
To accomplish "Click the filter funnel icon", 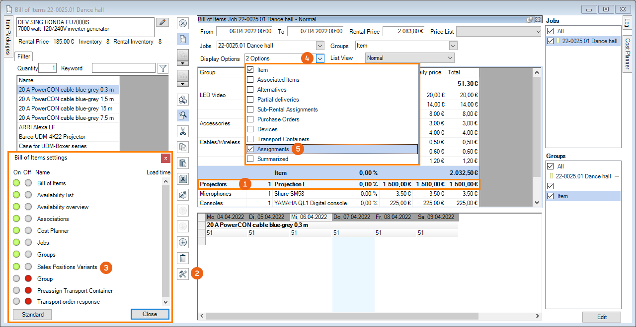I will (x=162, y=68).
